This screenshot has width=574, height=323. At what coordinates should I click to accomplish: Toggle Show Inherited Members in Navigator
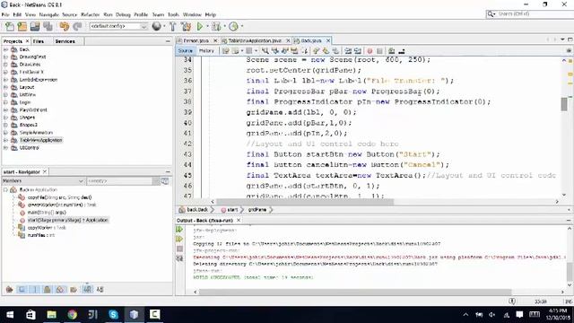point(10,290)
